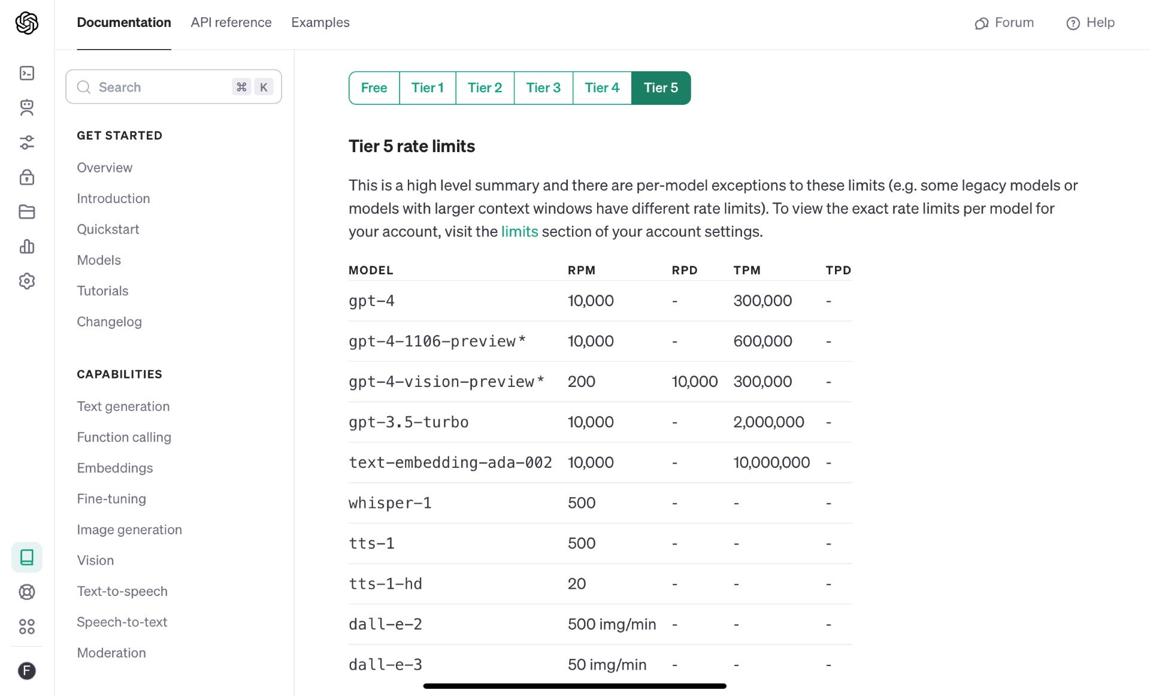This screenshot has width=1150, height=696.
Task: Click the 50 img/min value
Action: pos(607,665)
